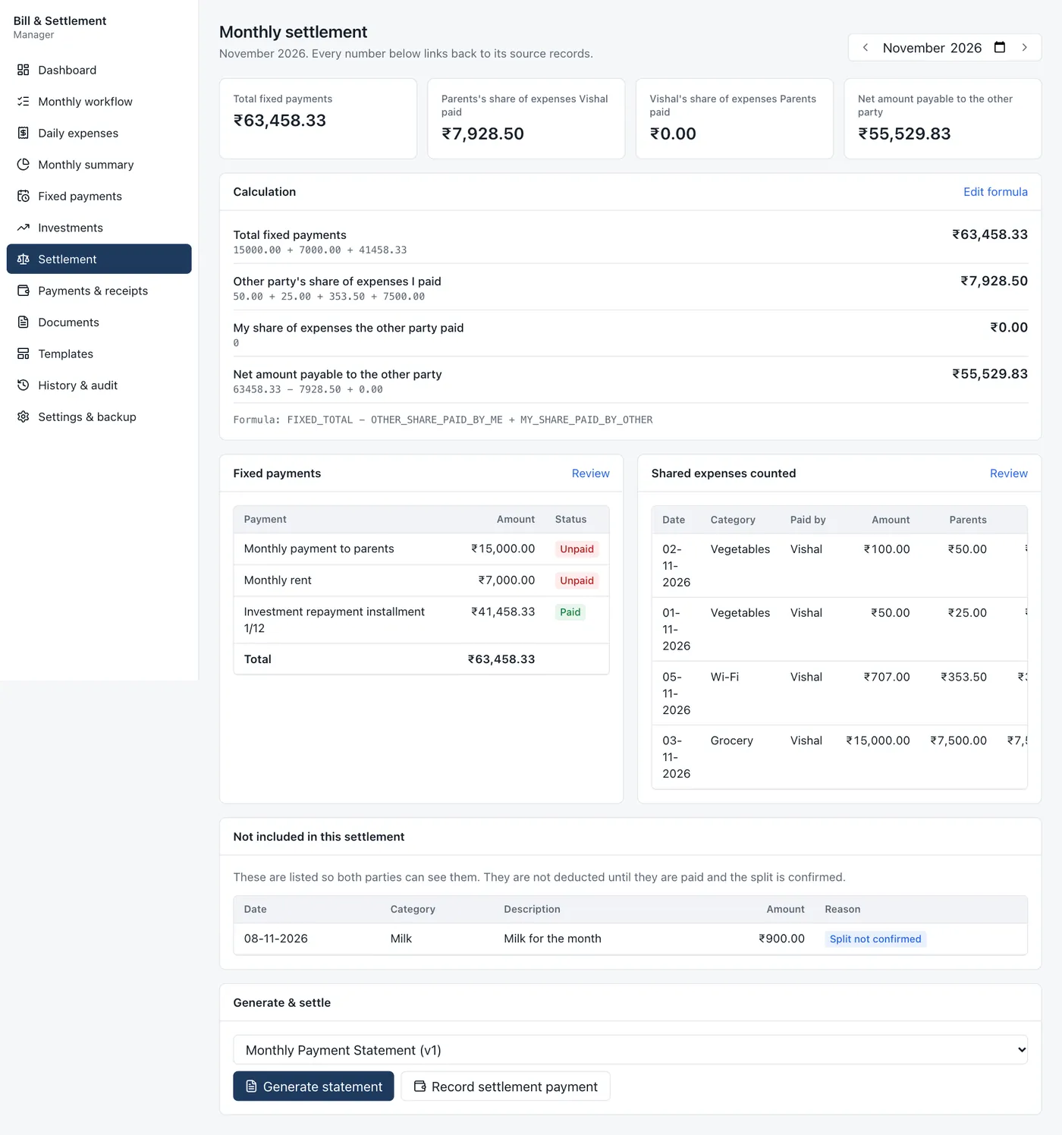Click Unpaid badge for Monthly rent
The width and height of the screenshot is (1062, 1135).
577,580
